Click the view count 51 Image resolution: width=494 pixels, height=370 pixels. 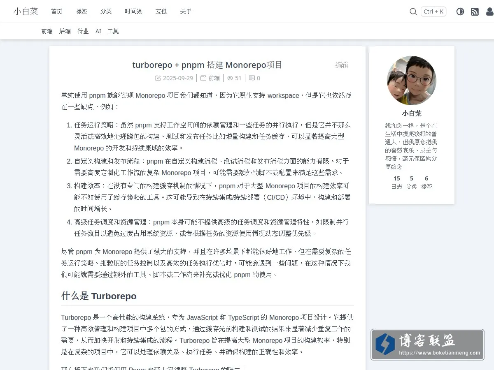[x=238, y=78]
